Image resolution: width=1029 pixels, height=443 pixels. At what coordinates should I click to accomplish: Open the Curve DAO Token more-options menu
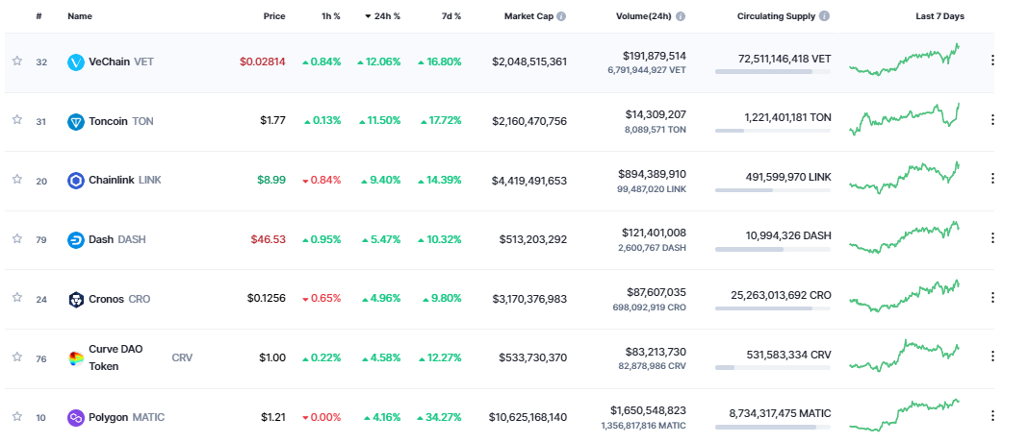pyautogui.click(x=992, y=356)
